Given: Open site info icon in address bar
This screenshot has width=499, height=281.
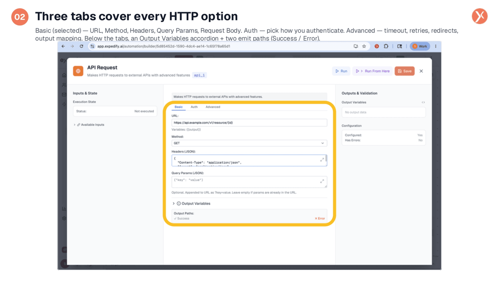Looking at the screenshot, I should (x=92, y=46).
